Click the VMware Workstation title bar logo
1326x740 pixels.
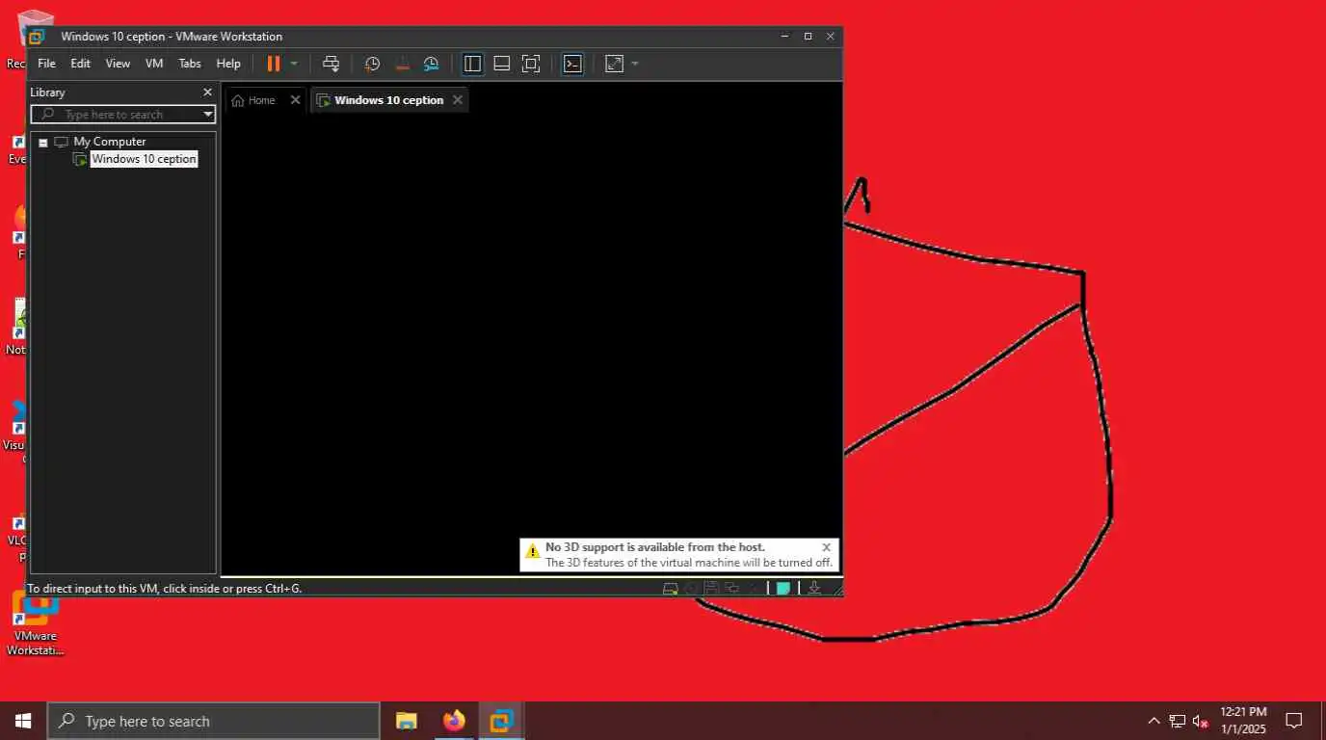click(x=37, y=37)
